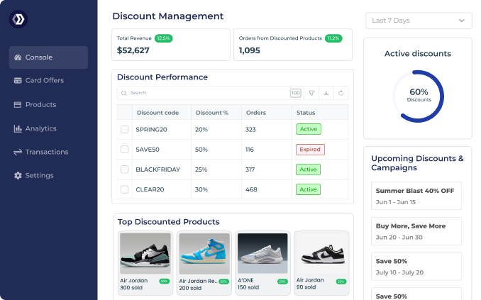Click the 60% active discounts progress ring
Image resolution: width=481 pixels, height=300 pixels.
418,96
